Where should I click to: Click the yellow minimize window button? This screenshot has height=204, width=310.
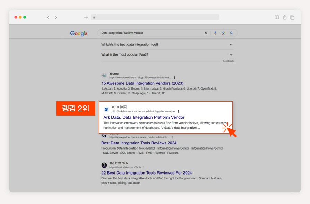pyautogui.click(x=20, y=17)
